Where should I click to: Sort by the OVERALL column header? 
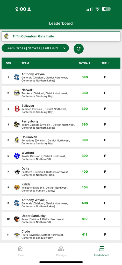click(x=85, y=63)
